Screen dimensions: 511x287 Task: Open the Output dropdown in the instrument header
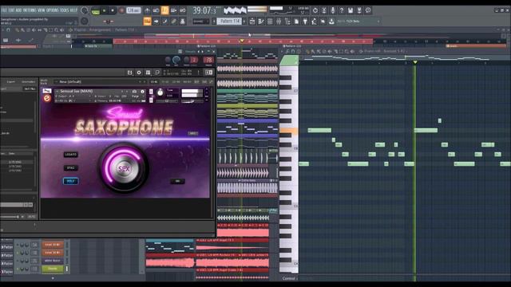[73, 96]
